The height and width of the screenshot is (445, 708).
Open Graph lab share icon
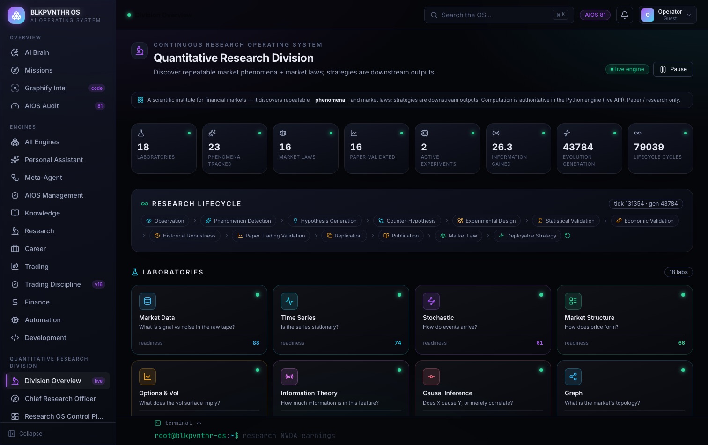click(573, 377)
